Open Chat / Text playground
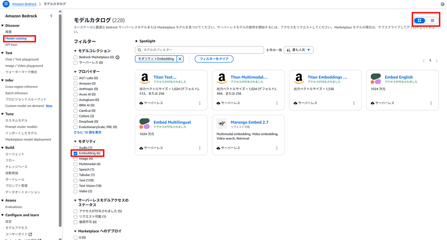The image size is (447, 240). 22,59
